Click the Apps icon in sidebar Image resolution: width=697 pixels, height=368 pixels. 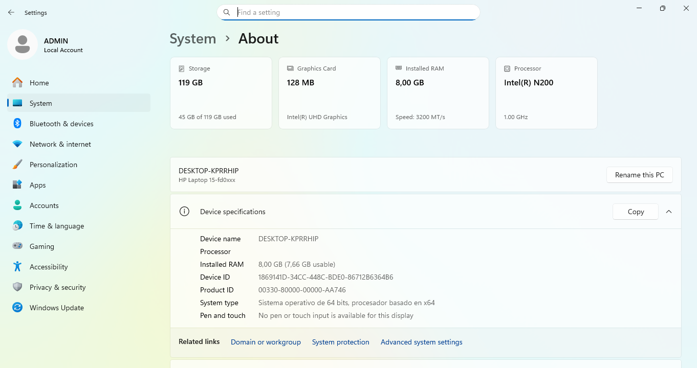pyautogui.click(x=17, y=185)
